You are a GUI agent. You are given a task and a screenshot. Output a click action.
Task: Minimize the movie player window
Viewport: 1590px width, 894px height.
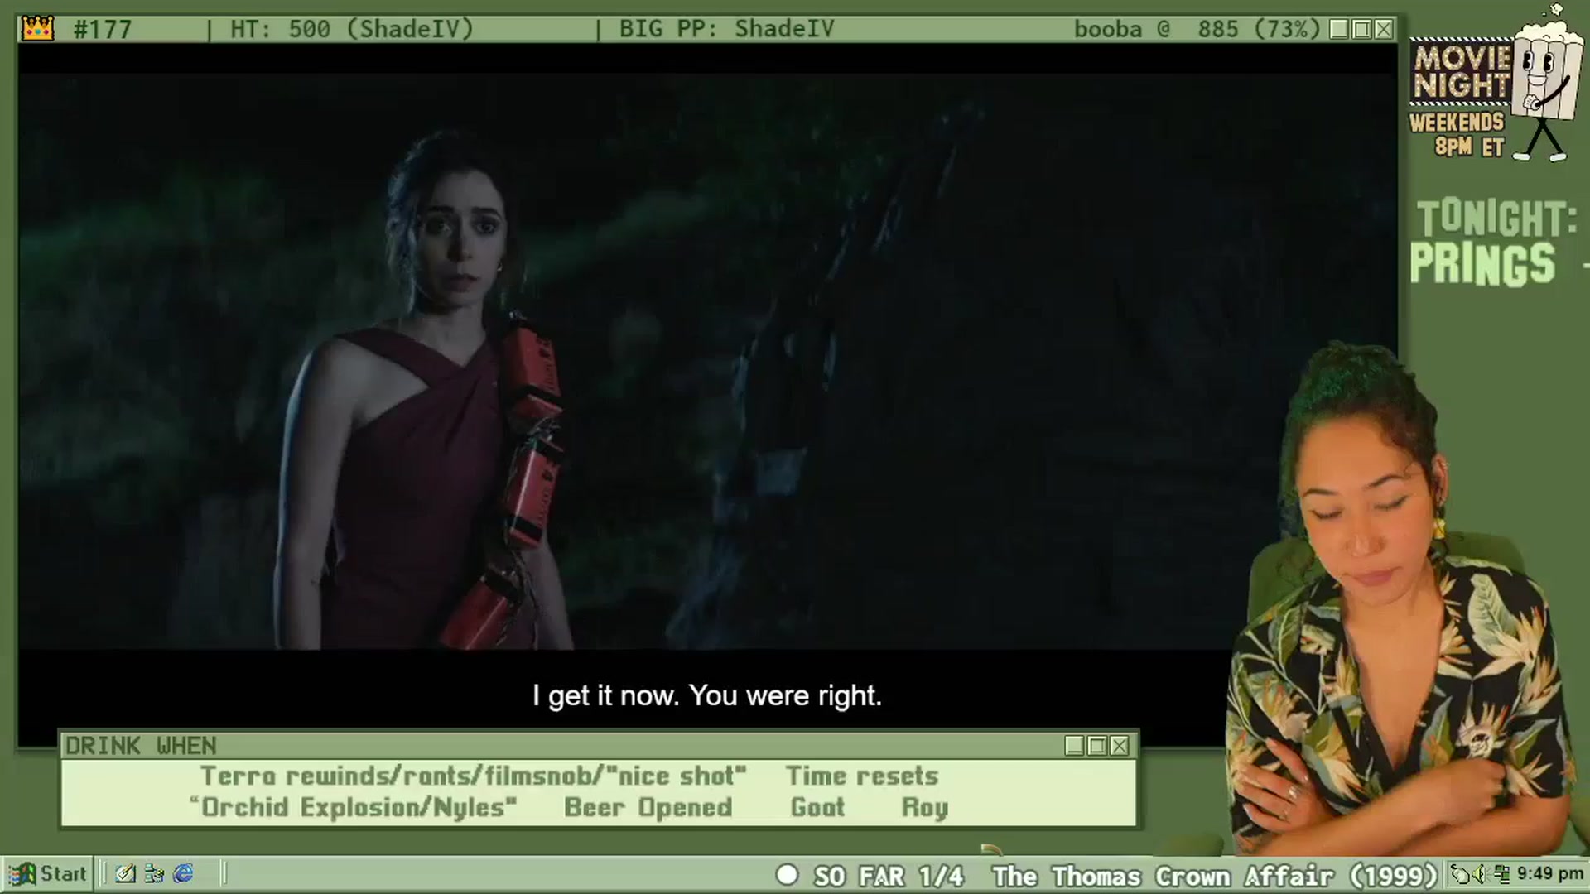tap(1339, 29)
